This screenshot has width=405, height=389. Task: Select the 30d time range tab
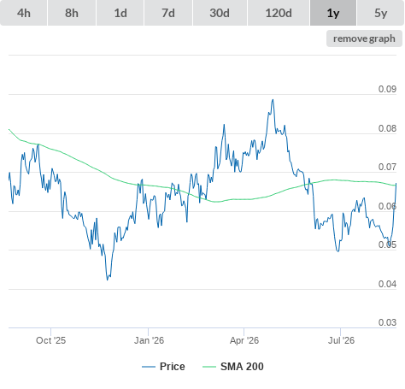220,13
